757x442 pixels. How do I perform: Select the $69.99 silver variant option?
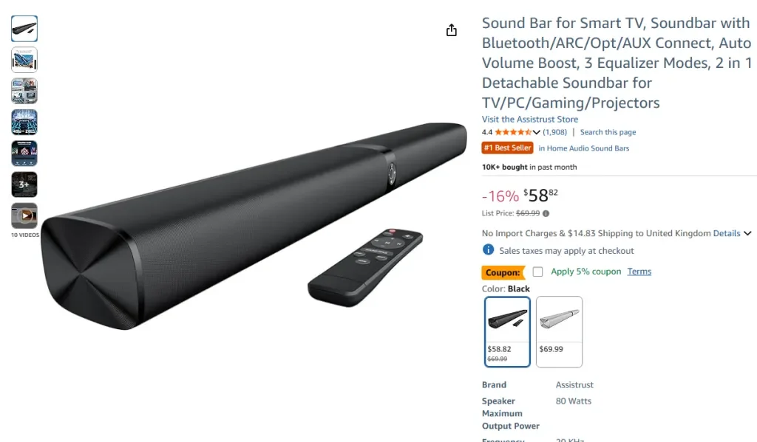(559, 331)
